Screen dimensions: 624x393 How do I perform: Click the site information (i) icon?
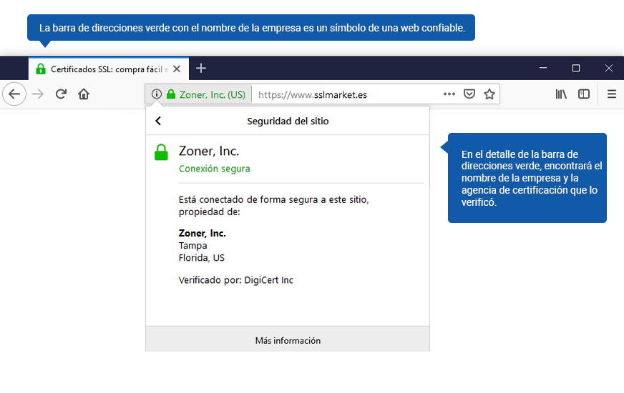[x=157, y=94]
